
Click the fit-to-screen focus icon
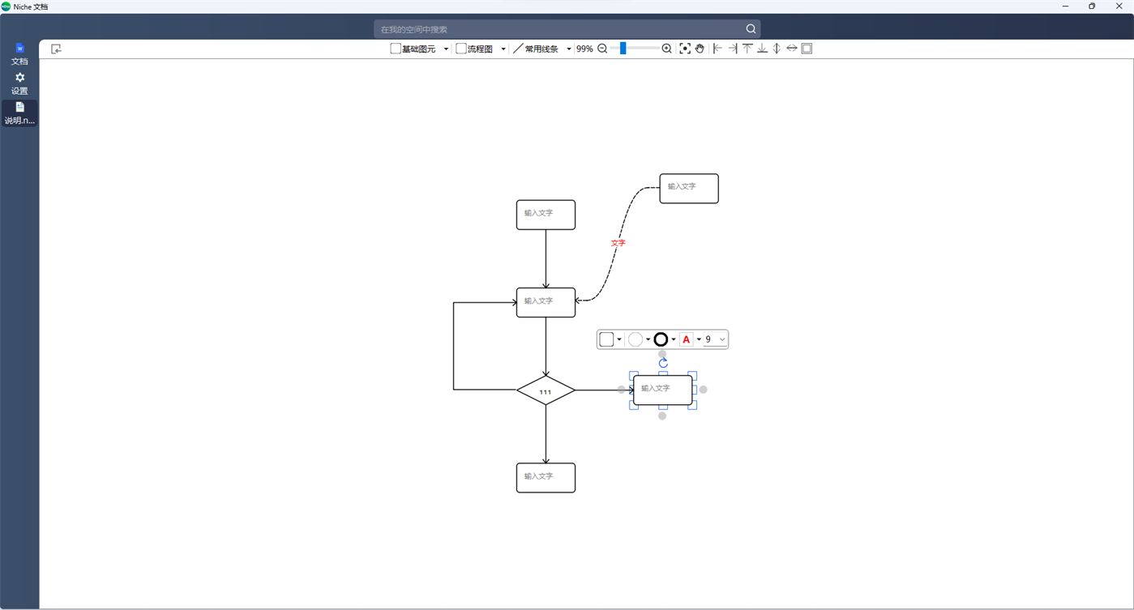[x=685, y=48]
